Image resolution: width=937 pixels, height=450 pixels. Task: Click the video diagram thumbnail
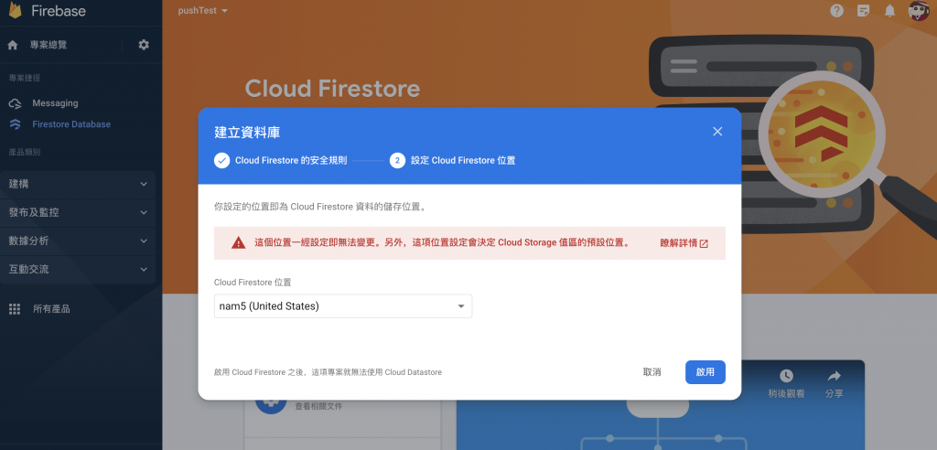pos(660,404)
